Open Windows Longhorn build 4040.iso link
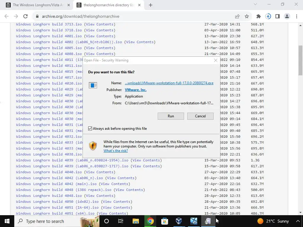Viewport: 303px width, 227px height. (x=49, y=172)
